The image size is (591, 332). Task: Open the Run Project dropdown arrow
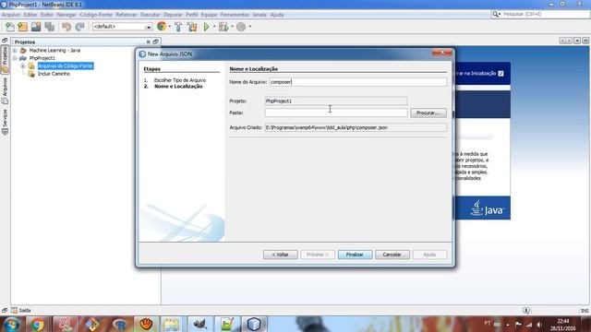(214, 27)
